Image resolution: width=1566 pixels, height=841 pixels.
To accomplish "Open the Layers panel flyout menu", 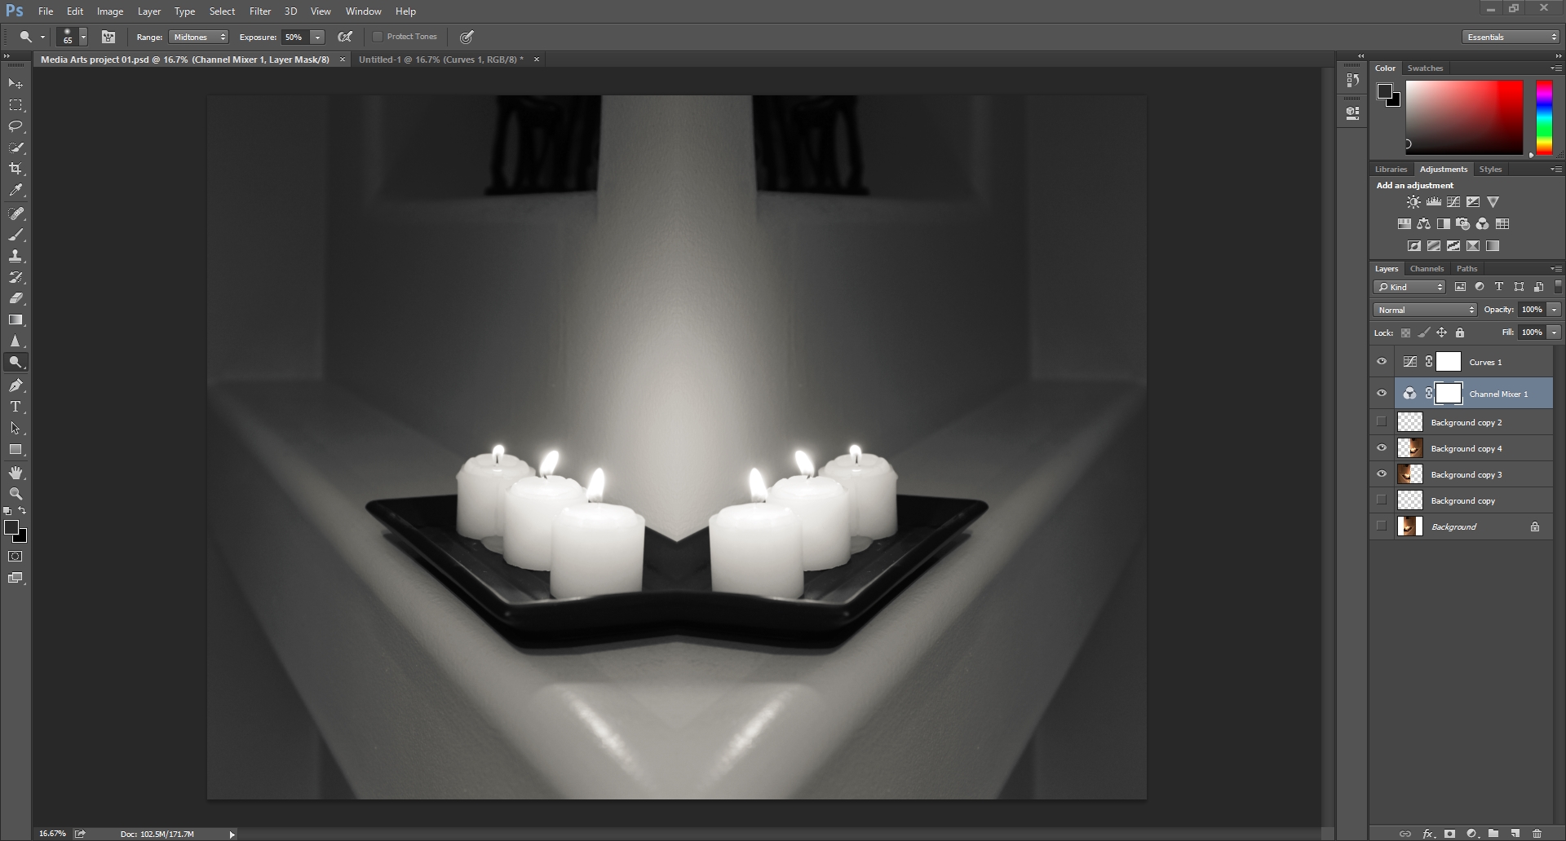I will tap(1556, 268).
